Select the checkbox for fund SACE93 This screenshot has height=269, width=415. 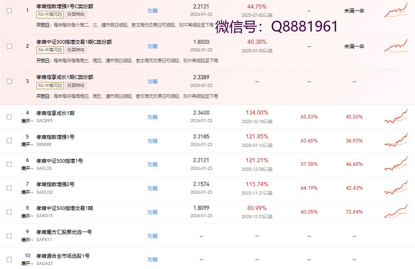[9, 117]
